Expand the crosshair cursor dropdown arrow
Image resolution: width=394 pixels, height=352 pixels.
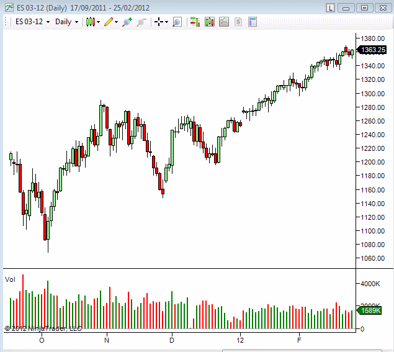point(166,22)
